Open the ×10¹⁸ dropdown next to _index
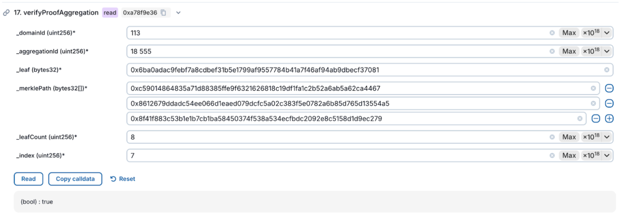Image resolution: width=627 pixels, height=217 pixels. click(x=607, y=155)
